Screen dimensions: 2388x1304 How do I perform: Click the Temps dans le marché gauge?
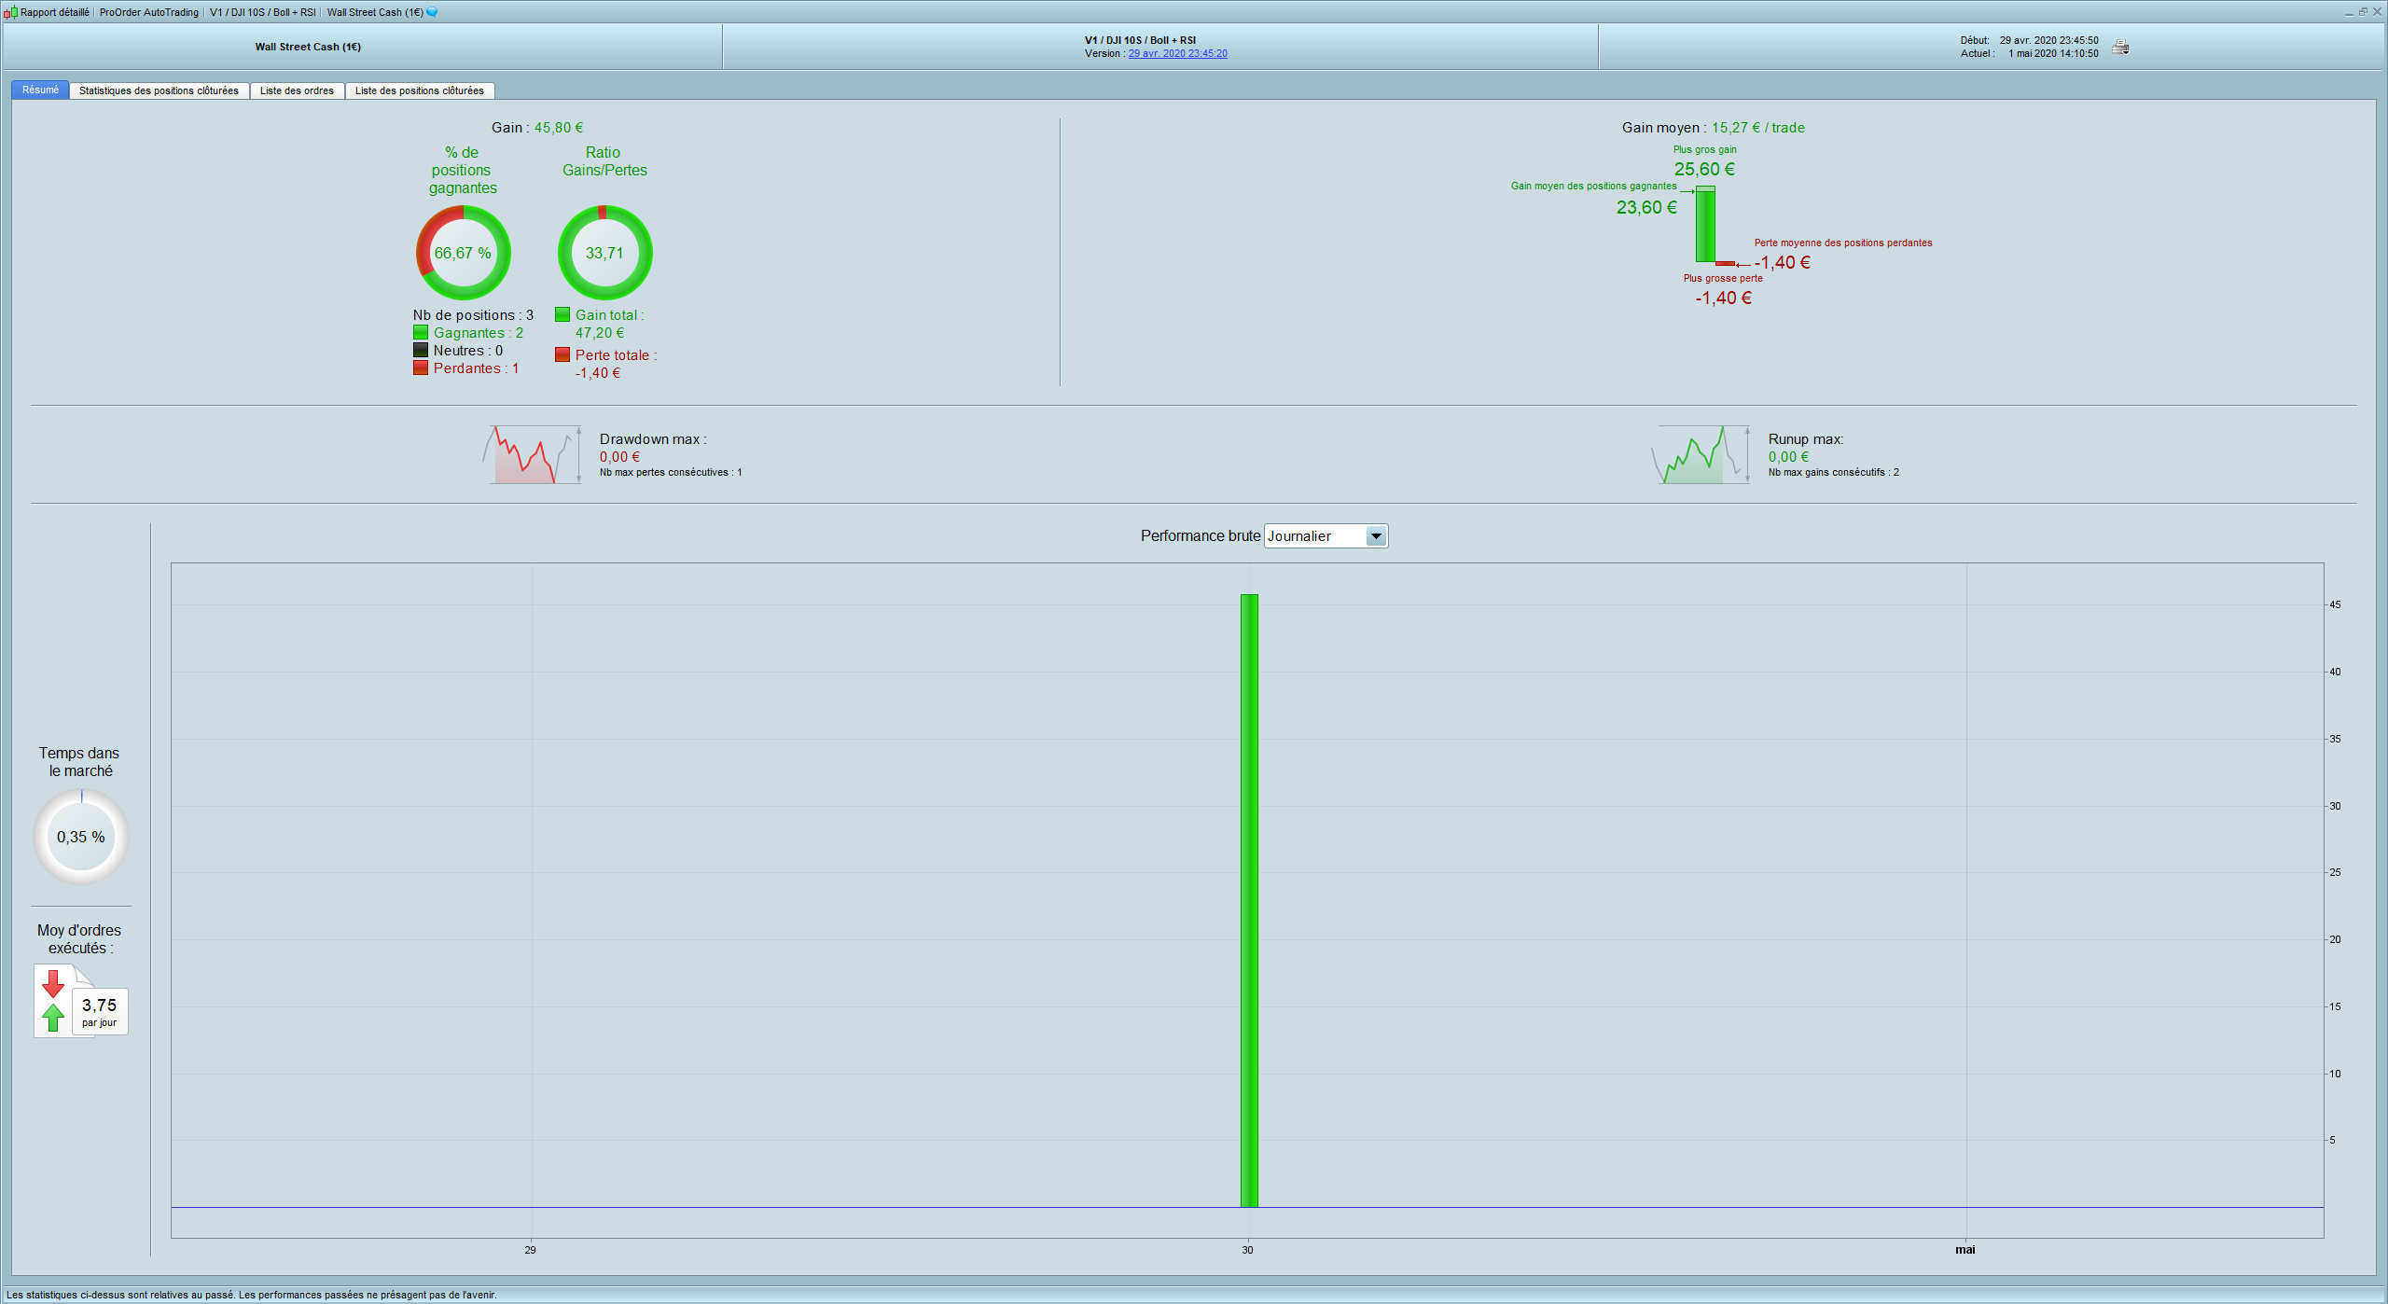pyautogui.click(x=81, y=837)
